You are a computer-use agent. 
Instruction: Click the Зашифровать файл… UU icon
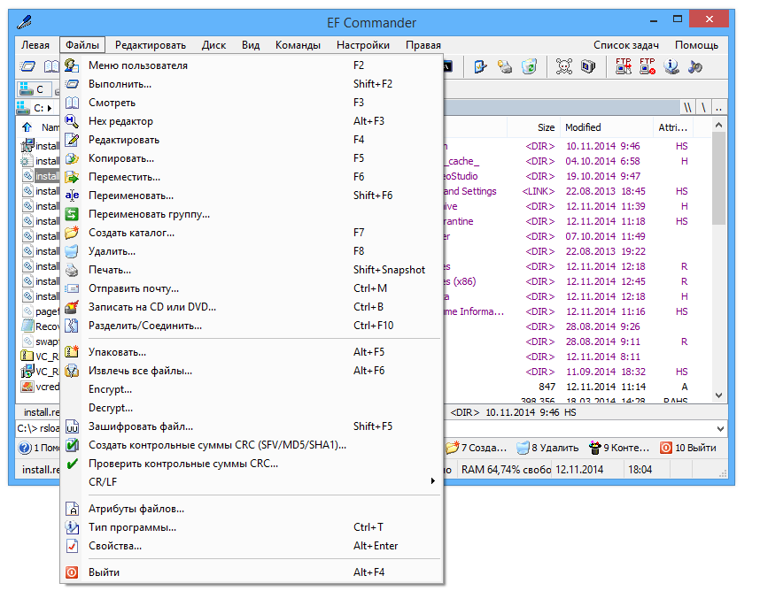pos(73,426)
